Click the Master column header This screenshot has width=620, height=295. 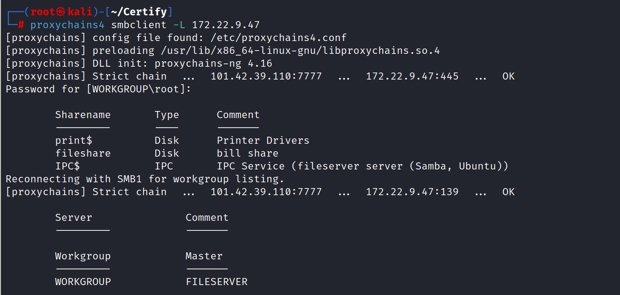[x=204, y=256]
